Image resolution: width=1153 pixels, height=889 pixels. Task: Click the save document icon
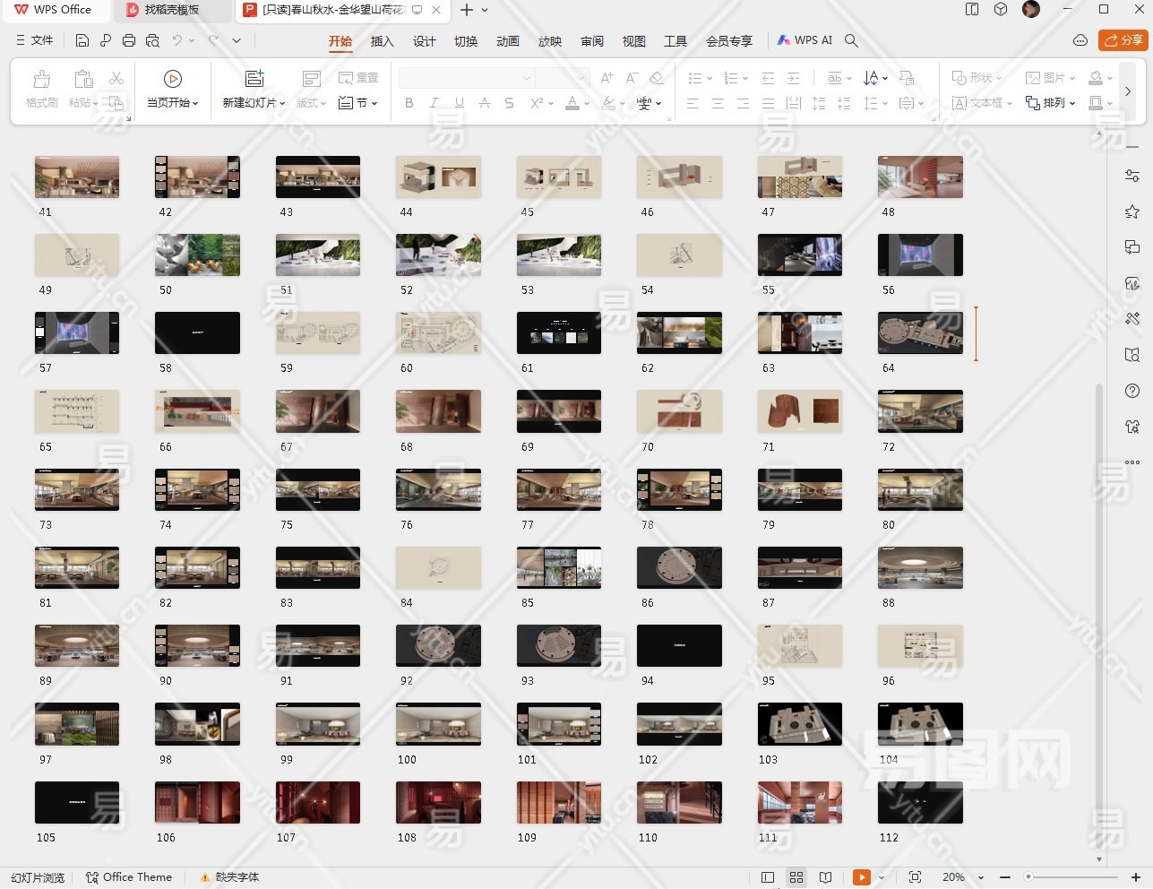[82, 40]
